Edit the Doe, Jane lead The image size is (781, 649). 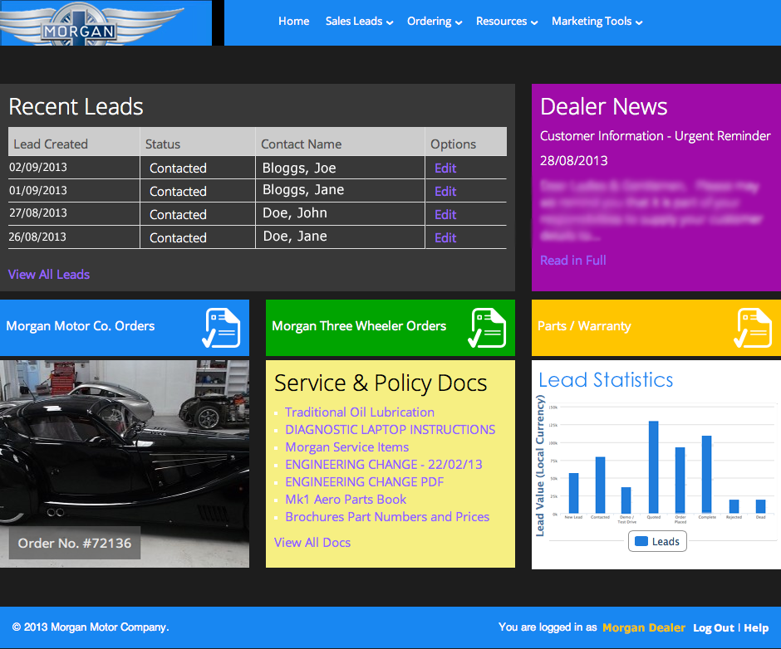tap(445, 238)
